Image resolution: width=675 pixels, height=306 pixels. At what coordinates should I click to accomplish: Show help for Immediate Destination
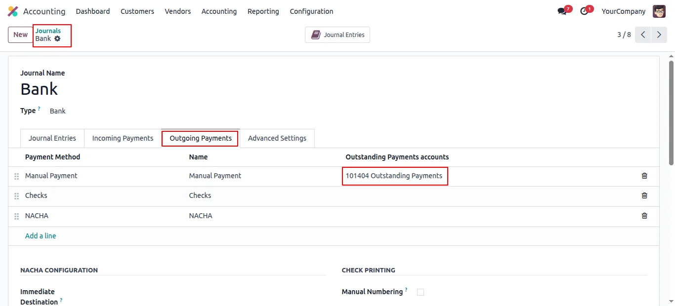pyautogui.click(x=61, y=300)
